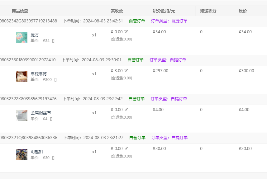Click the 实收款 column header

coord(117,11)
